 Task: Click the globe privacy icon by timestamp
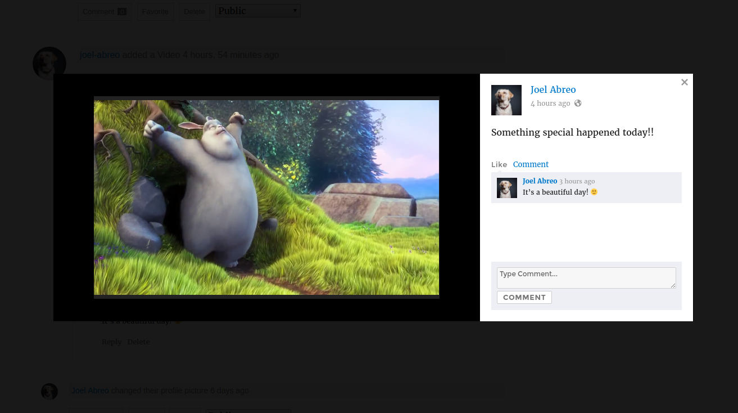click(x=578, y=104)
